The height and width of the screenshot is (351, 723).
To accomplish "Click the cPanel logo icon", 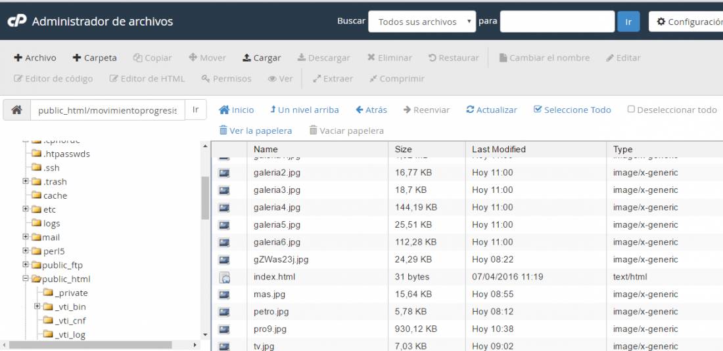I will pyautogui.click(x=17, y=21).
